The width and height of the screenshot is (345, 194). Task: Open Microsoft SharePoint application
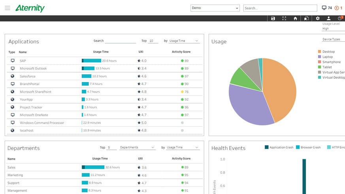[x=36, y=92]
